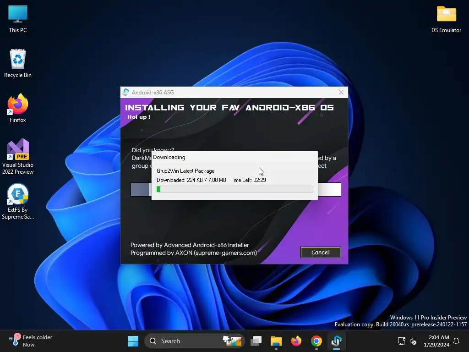Click the Android-x86 ASG title bar icon

(126, 92)
